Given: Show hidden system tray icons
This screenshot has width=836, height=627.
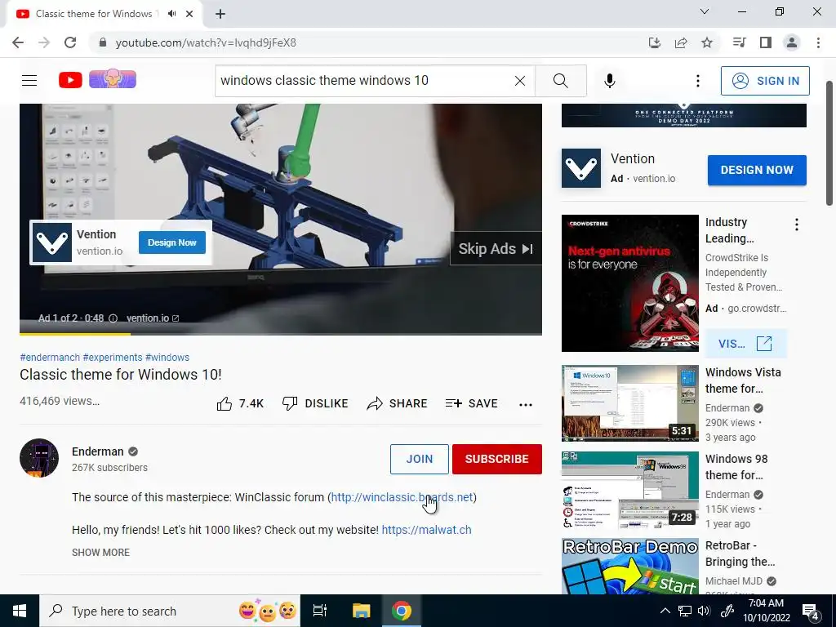Looking at the screenshot, I should (665, 611).
